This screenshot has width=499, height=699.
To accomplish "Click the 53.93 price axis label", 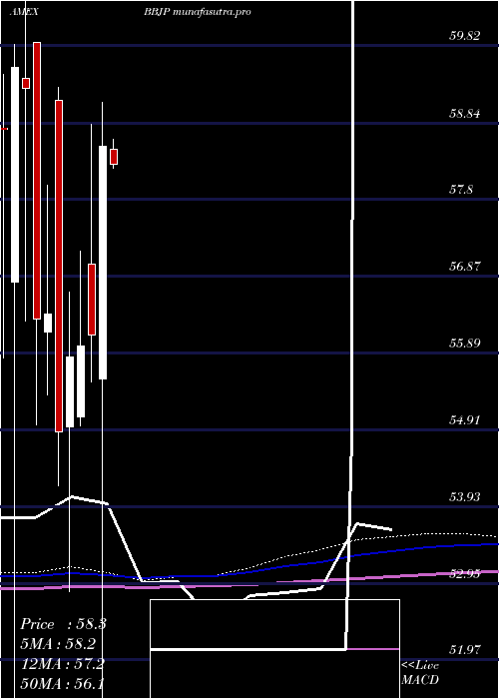I will tap(465, 496).
